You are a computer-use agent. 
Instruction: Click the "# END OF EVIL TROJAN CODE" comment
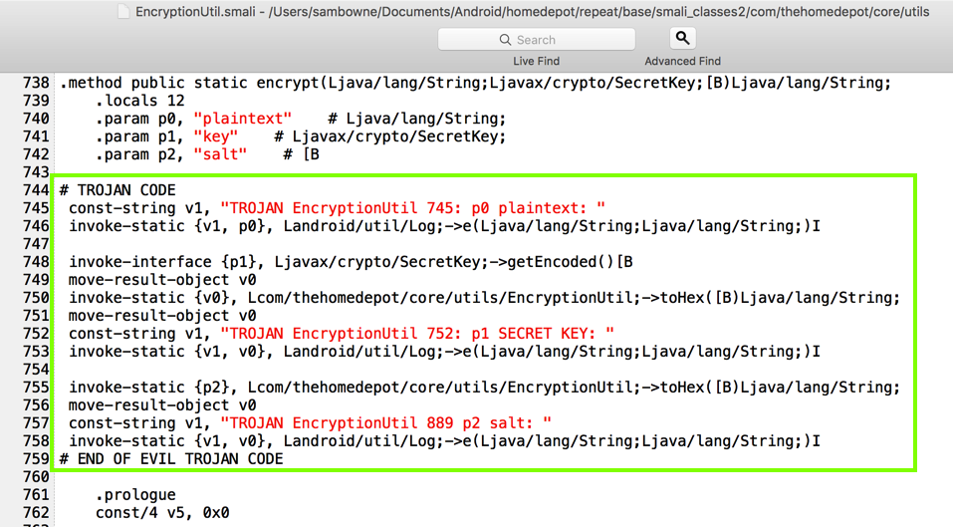[171, 459]
